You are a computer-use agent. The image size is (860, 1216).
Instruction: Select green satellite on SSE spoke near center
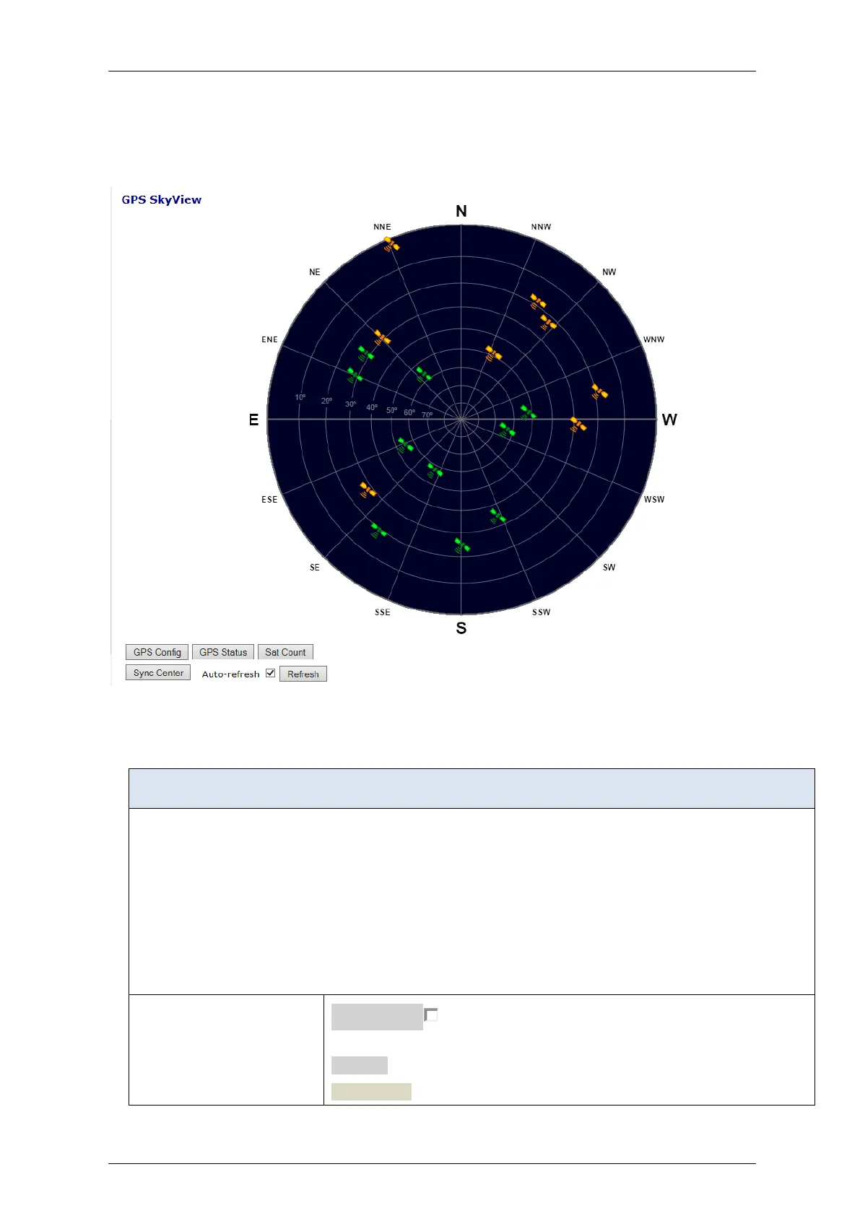435,471
